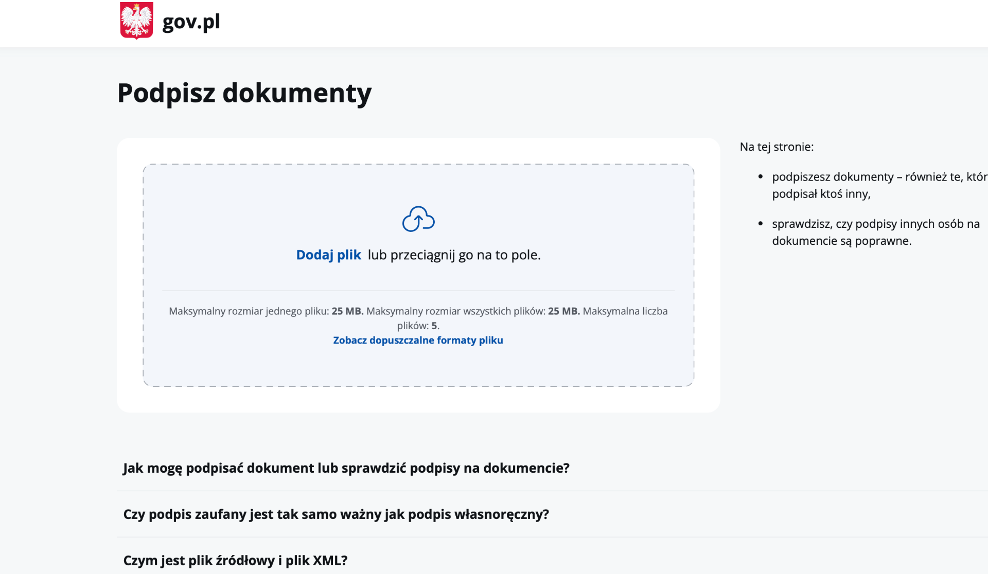Open 'Zobacz dopuszczalne formaty pliku' link

tap(418, 340)
